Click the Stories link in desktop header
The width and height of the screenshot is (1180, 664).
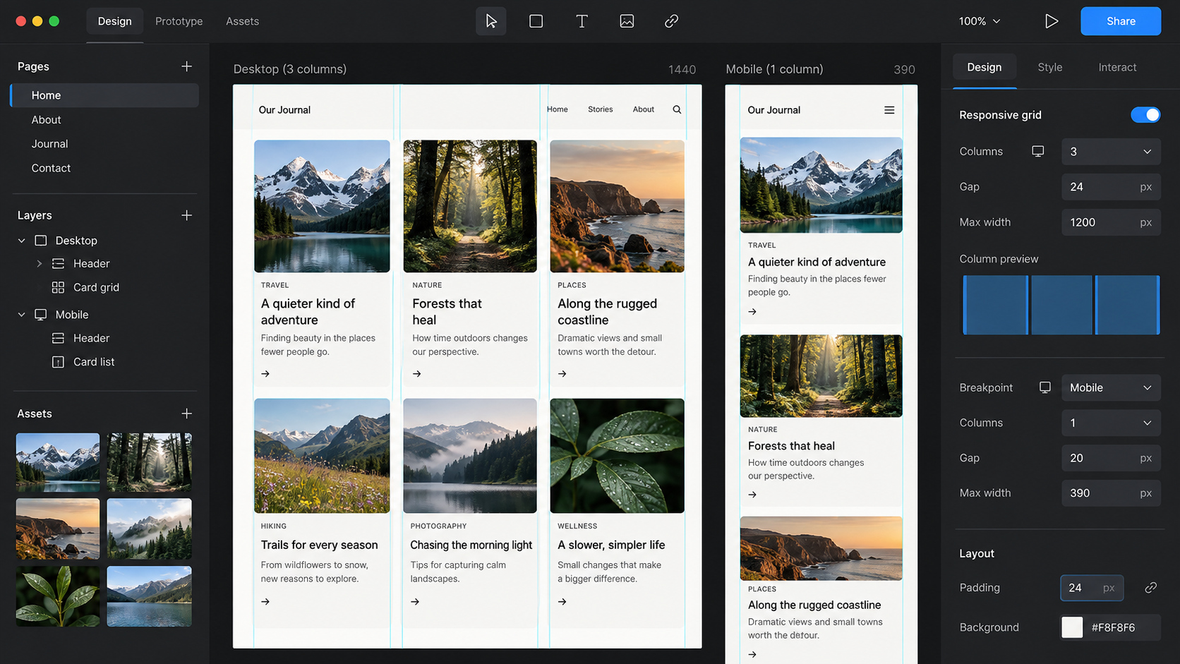(601, 109)
